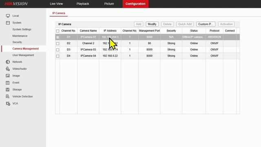
Task: Select the Image settings icon
Action: point(8,76)
